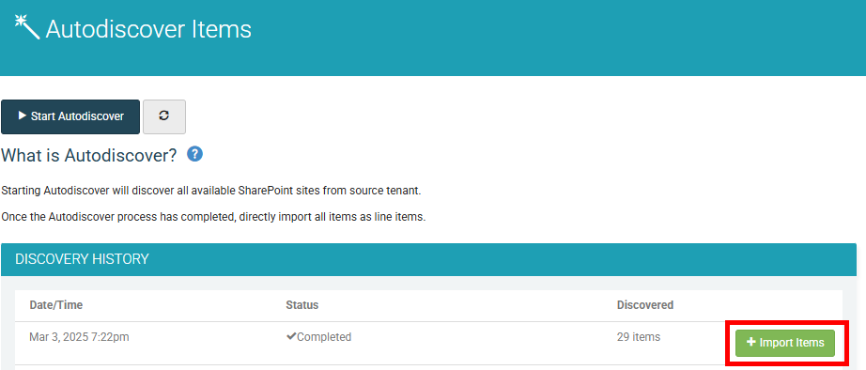Screen dimensions: 866x370
Task: Click the plus icon on Import Items
Action: 750,343
